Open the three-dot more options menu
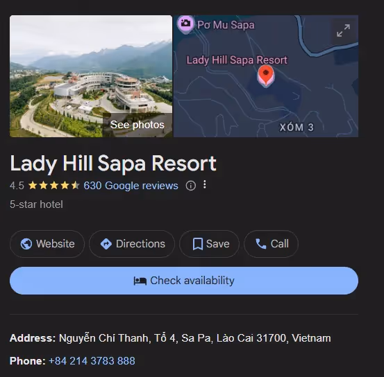The image size is (384, 377). [x=205, y=184]
